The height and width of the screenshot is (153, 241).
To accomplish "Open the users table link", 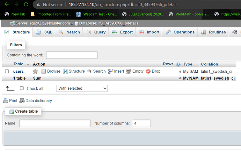I will pos(19,71).
